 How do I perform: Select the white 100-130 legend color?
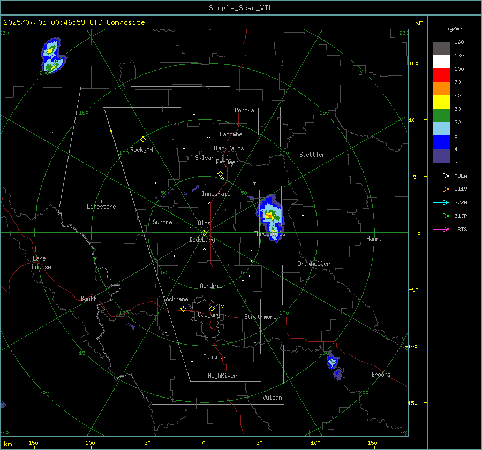[441, 62]
